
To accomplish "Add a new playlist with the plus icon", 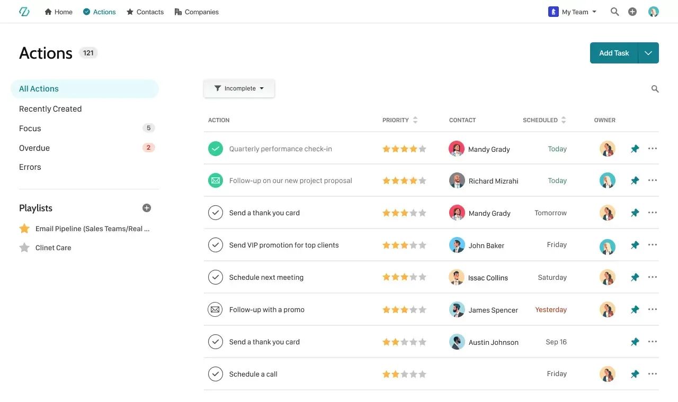I will 147,208.
